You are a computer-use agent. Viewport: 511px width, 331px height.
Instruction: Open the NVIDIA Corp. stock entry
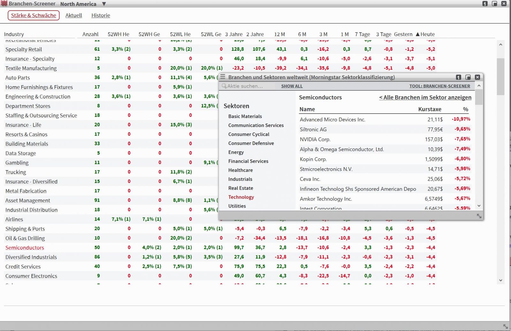(315, 139)
